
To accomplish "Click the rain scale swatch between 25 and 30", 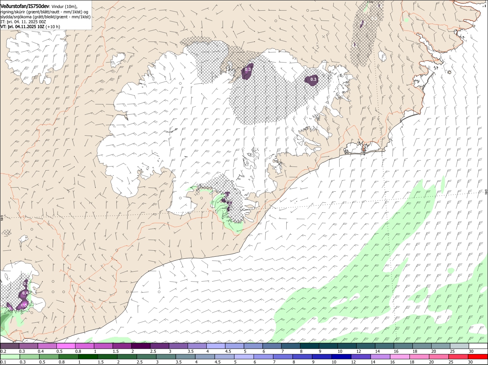I will (x=459, y=357).
